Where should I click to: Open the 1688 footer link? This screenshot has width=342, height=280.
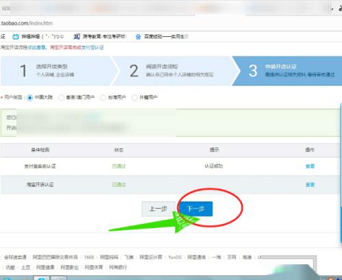tap(89, 257)
